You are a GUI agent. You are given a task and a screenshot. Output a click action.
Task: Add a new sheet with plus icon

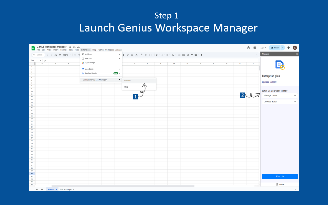click(37, 189)
